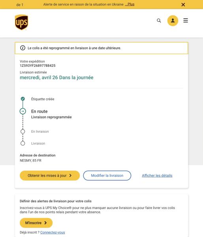Click the UPS shield logo
Viewport: 203px width, 237px height.
coord(21,23)
